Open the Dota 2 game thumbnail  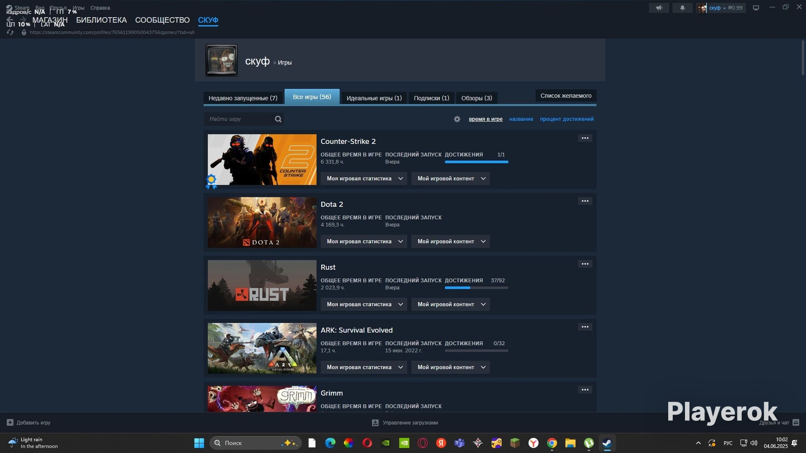tap(262, 222)
